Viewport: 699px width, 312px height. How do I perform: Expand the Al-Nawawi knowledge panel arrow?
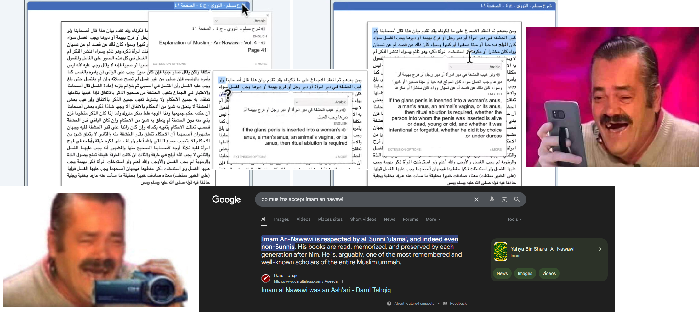tap(600, 249)
